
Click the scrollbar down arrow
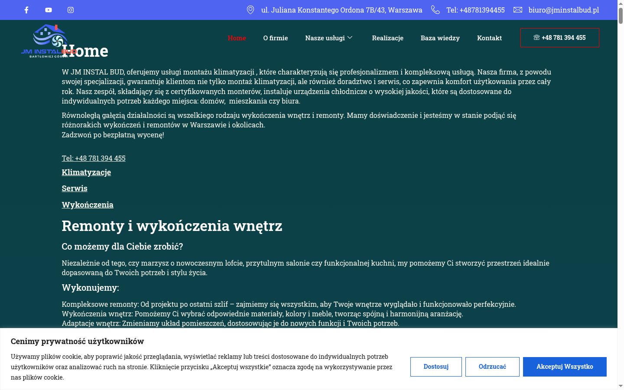click(x=621, y=386)
